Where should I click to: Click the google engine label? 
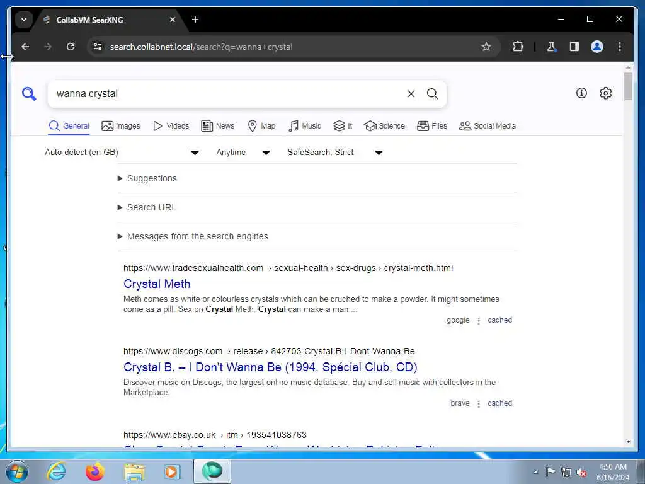458,320
